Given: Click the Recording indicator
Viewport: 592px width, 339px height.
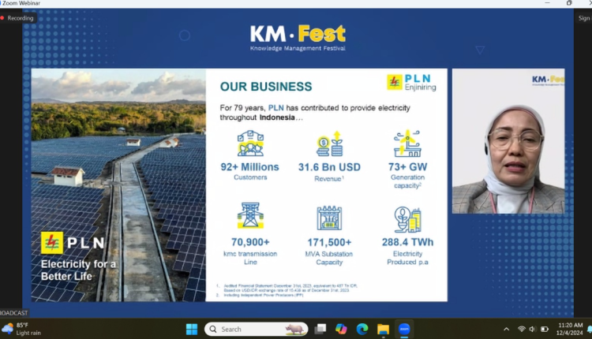Looking at the screenshot, I should tap(17, 17).
